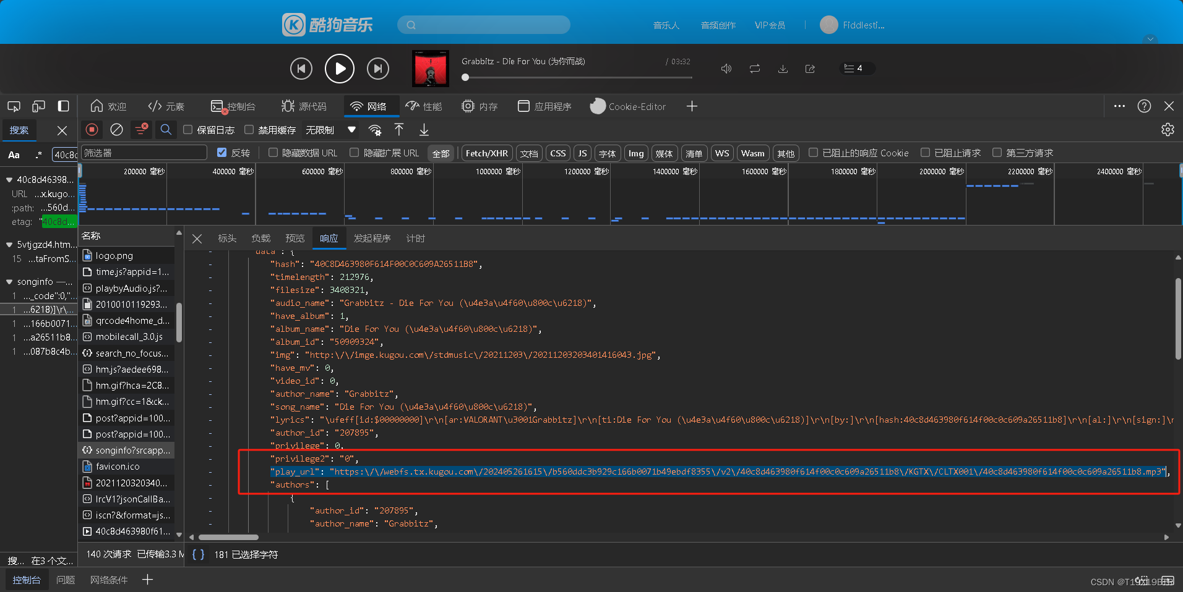Focus the 筛选器 filter input
Viewport: 1183px width, 592px height.
[x=144, y=153]
